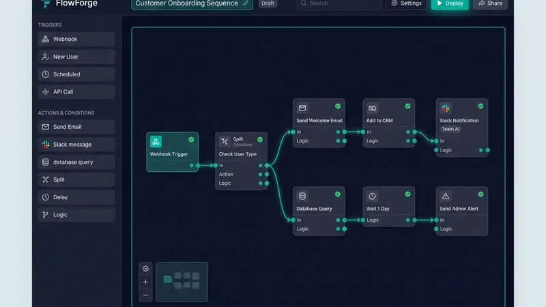Deploy the workflow
Screen dimensions: 546x307
(x=450, y=3)
